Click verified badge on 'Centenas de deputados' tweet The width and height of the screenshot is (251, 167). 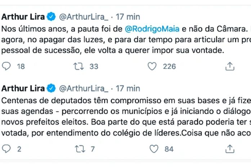(51, 88)
